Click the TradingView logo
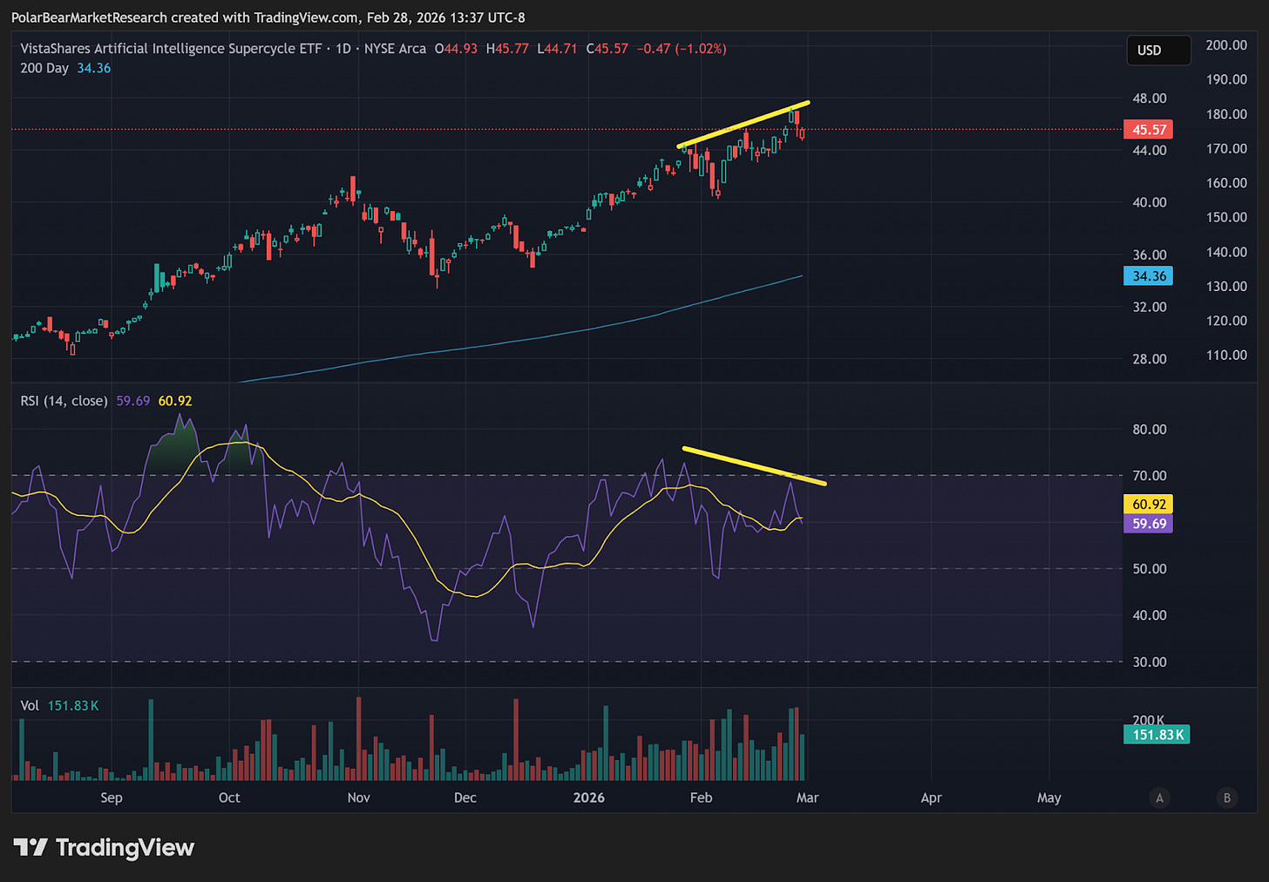This screenshot has height=882, width=1269. [104, 847]
